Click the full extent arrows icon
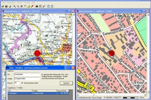Viewport: 151px width, 100px height. [21, 6]
